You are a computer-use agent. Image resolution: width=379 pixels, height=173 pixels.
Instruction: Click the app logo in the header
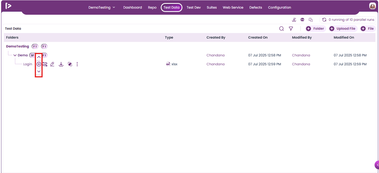click(x=8, y=6)
